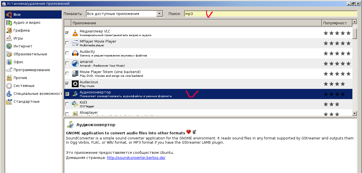Click the red heart icon in description

coord(189,132)
